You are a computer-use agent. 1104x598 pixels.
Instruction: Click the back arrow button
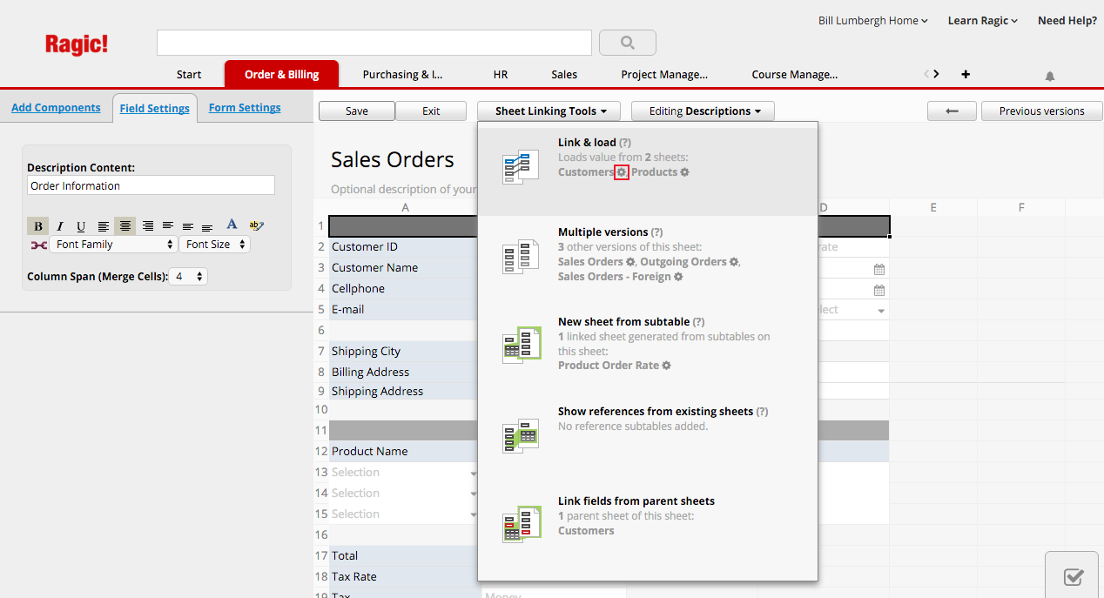pos(952,111)
